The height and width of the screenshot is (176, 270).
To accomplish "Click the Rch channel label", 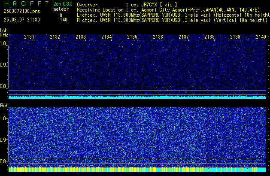I will click(x=4, y=106).
